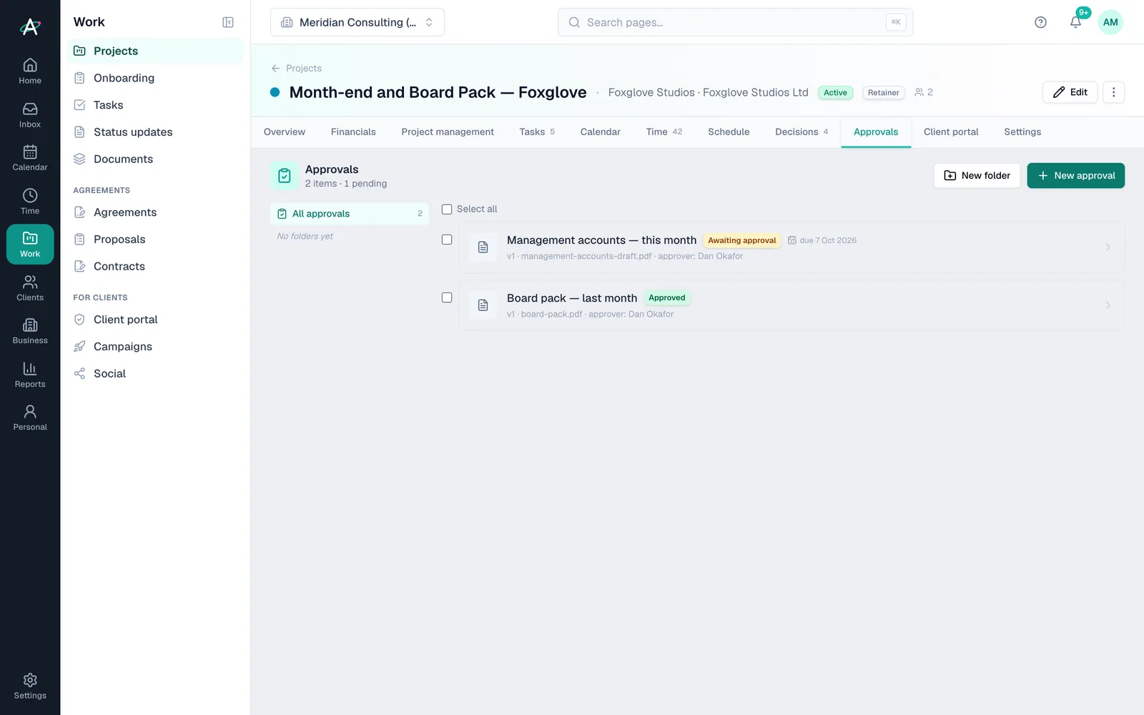Image resolution: width=1144 pixels, height=715 pixels.
Task: Click the New folder button
Action: point(977,176)
